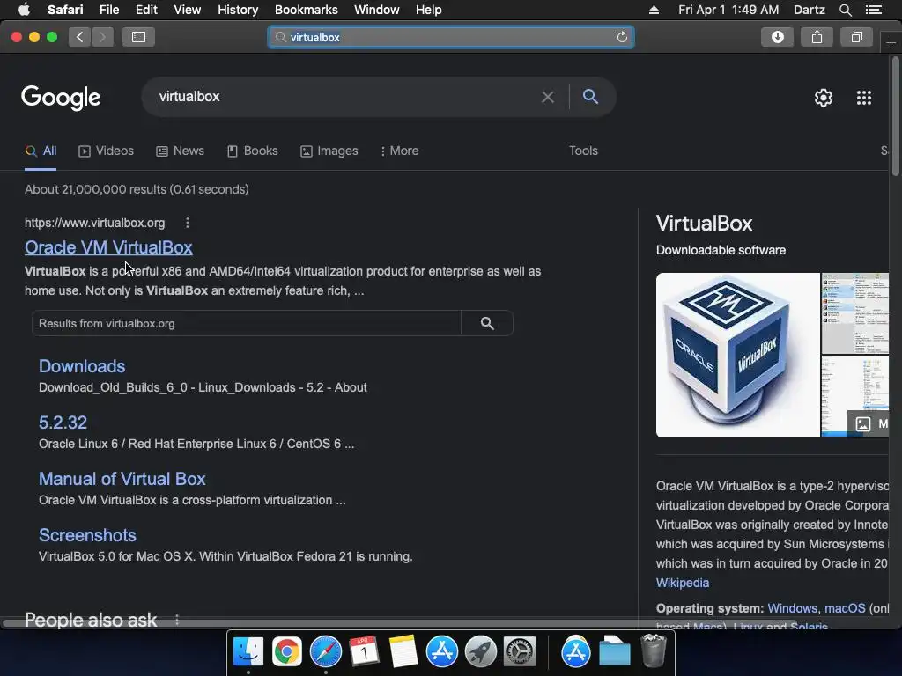Open the VirtualBox cube logo image

[737, 355]
